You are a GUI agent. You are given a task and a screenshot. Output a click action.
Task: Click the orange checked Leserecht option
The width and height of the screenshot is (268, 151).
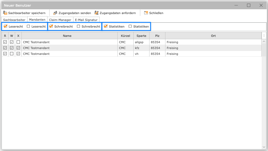coord(6,26)
